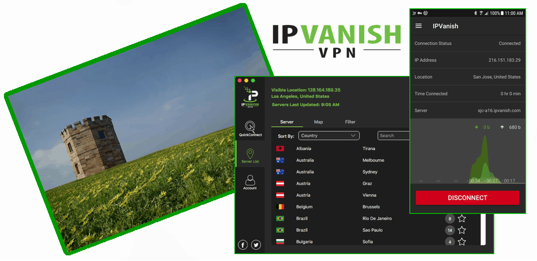Click the Brazil Rio De Janeiro flag
537x261 pixels.
point(280,219)
